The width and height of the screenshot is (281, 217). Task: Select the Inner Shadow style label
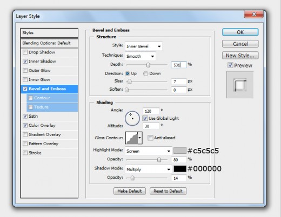coord(42,62)
